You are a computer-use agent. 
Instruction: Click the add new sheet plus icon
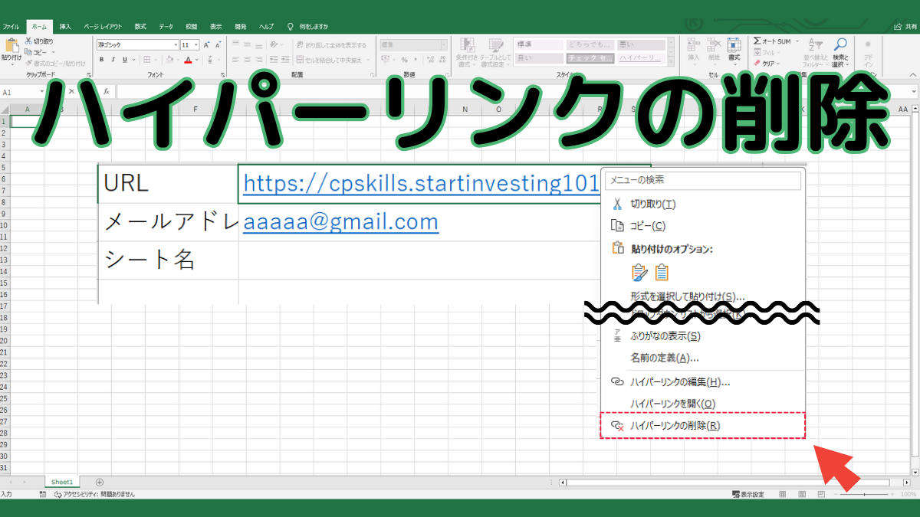point(99,482)
